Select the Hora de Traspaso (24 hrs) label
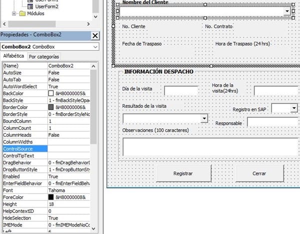This screenshot has height=234, width=300. [242, 44]
